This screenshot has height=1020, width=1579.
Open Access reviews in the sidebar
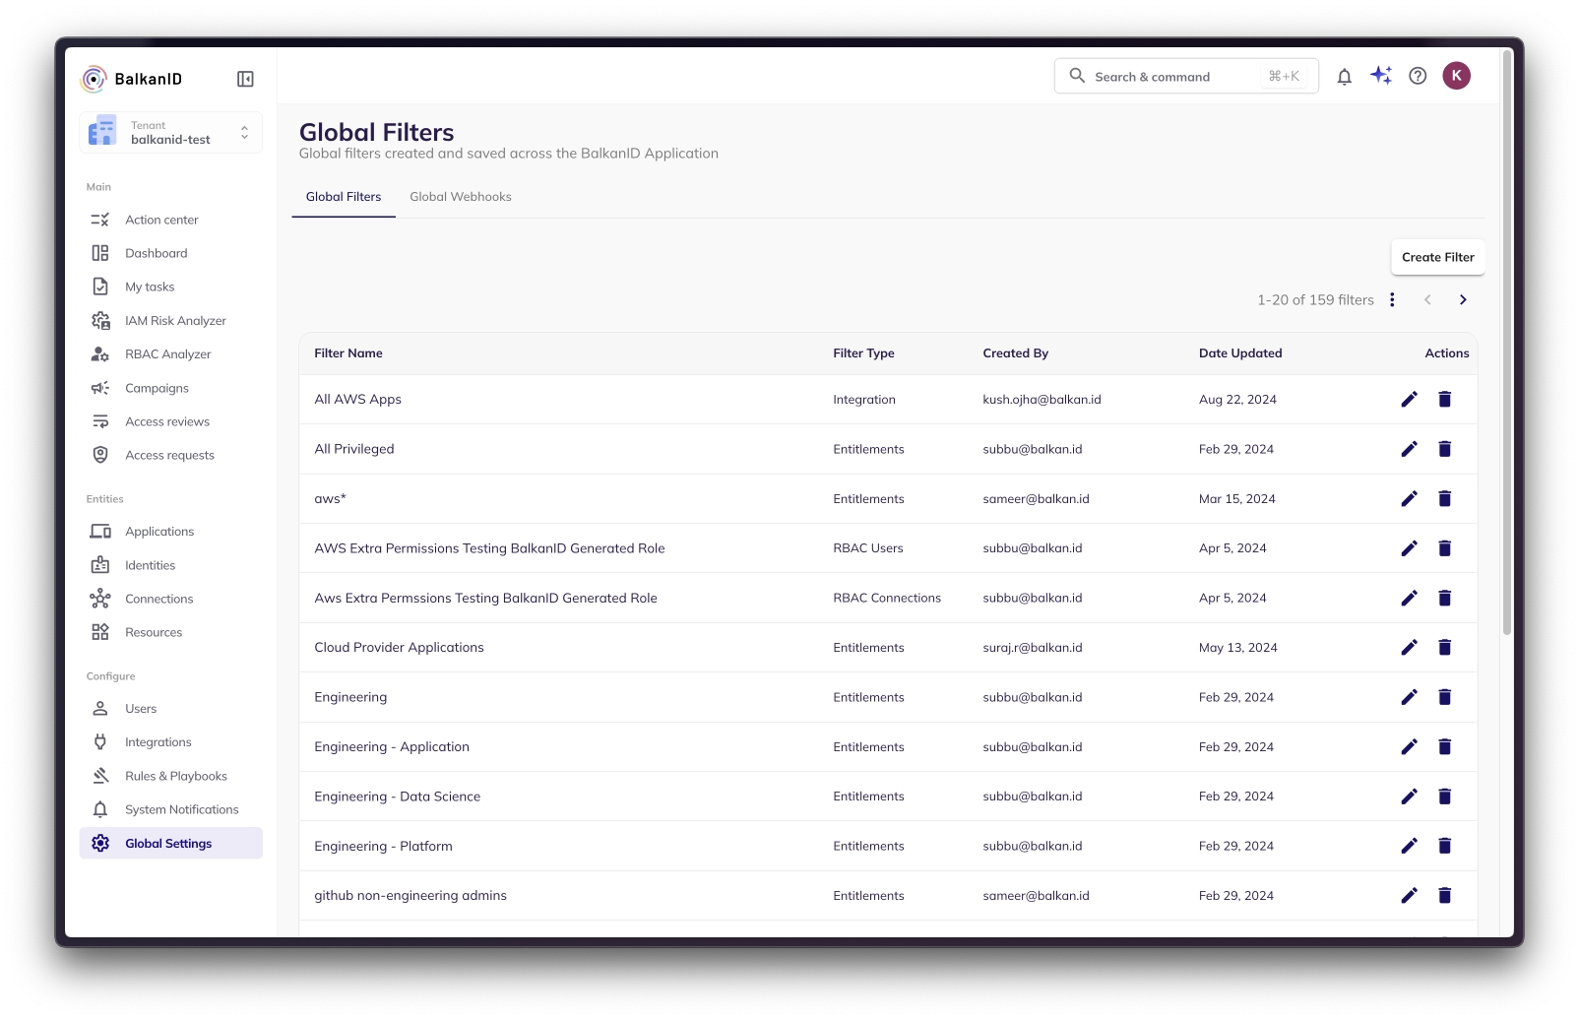[x=171, y=421]
